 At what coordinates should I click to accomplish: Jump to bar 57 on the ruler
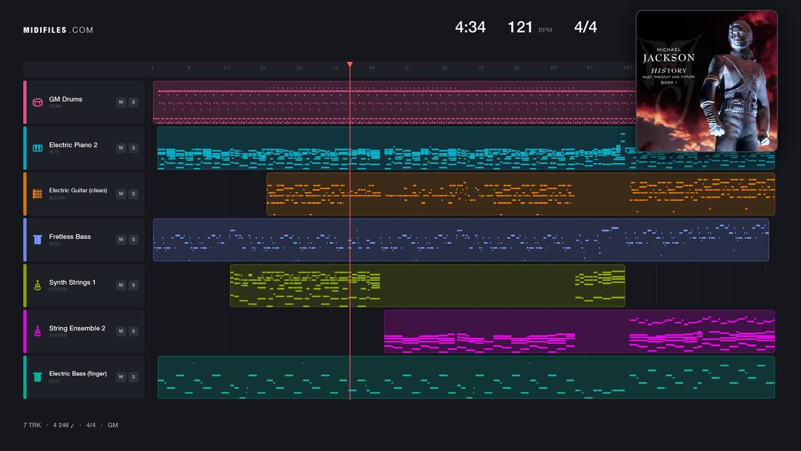click(408, 68)
